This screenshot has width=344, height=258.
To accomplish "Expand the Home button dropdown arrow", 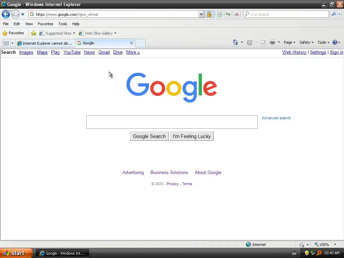I will click(242, 42).
